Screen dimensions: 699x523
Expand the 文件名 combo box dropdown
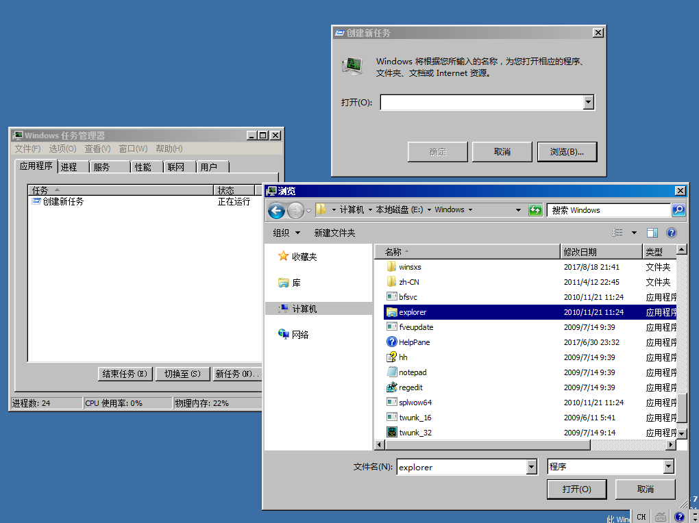tap(531, 467)
